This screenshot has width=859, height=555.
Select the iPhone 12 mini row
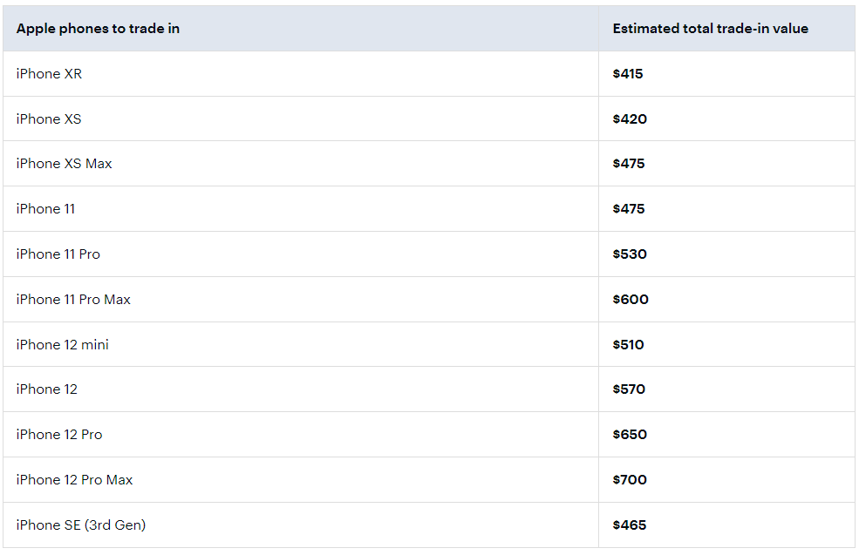[x=428, y=345]
